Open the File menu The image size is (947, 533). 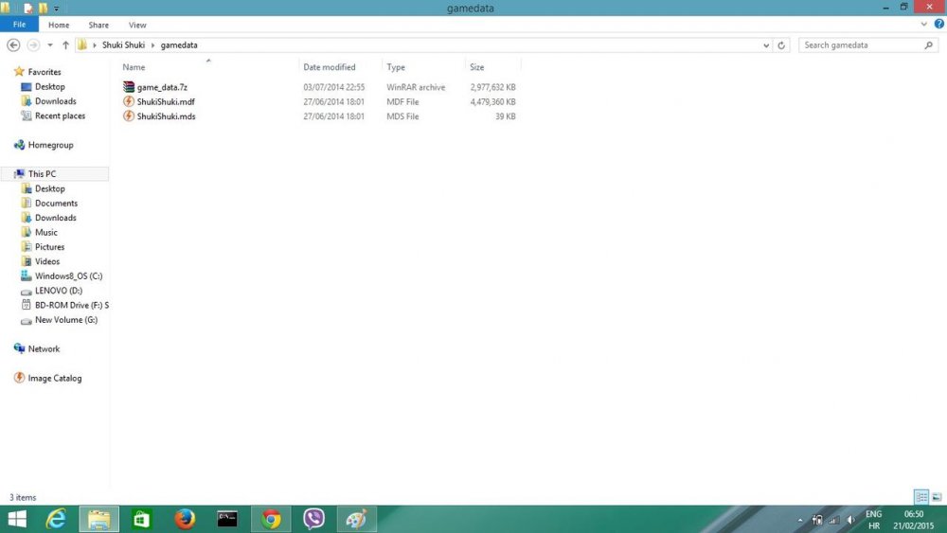pos(19,25)
